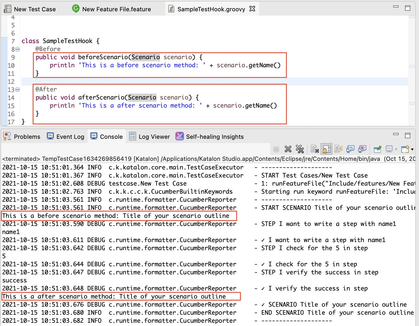
Task: Open the New Feature File.feature tab
Action: 116,9
